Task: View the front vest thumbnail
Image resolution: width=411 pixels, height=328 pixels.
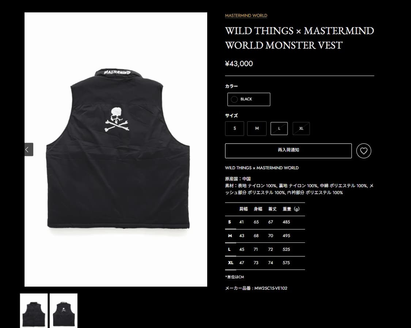Action: coord(34,311)
